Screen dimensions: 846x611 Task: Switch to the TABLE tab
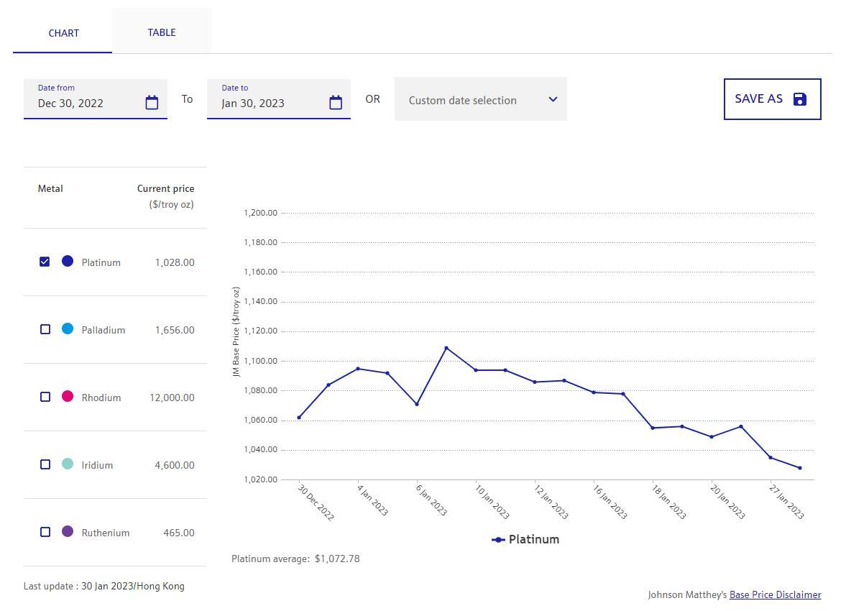pyautogui.click(x=162, y=32)
